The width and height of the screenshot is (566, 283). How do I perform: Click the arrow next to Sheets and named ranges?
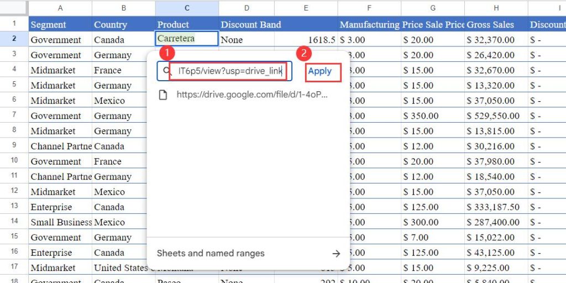click(x=336, y=254)
